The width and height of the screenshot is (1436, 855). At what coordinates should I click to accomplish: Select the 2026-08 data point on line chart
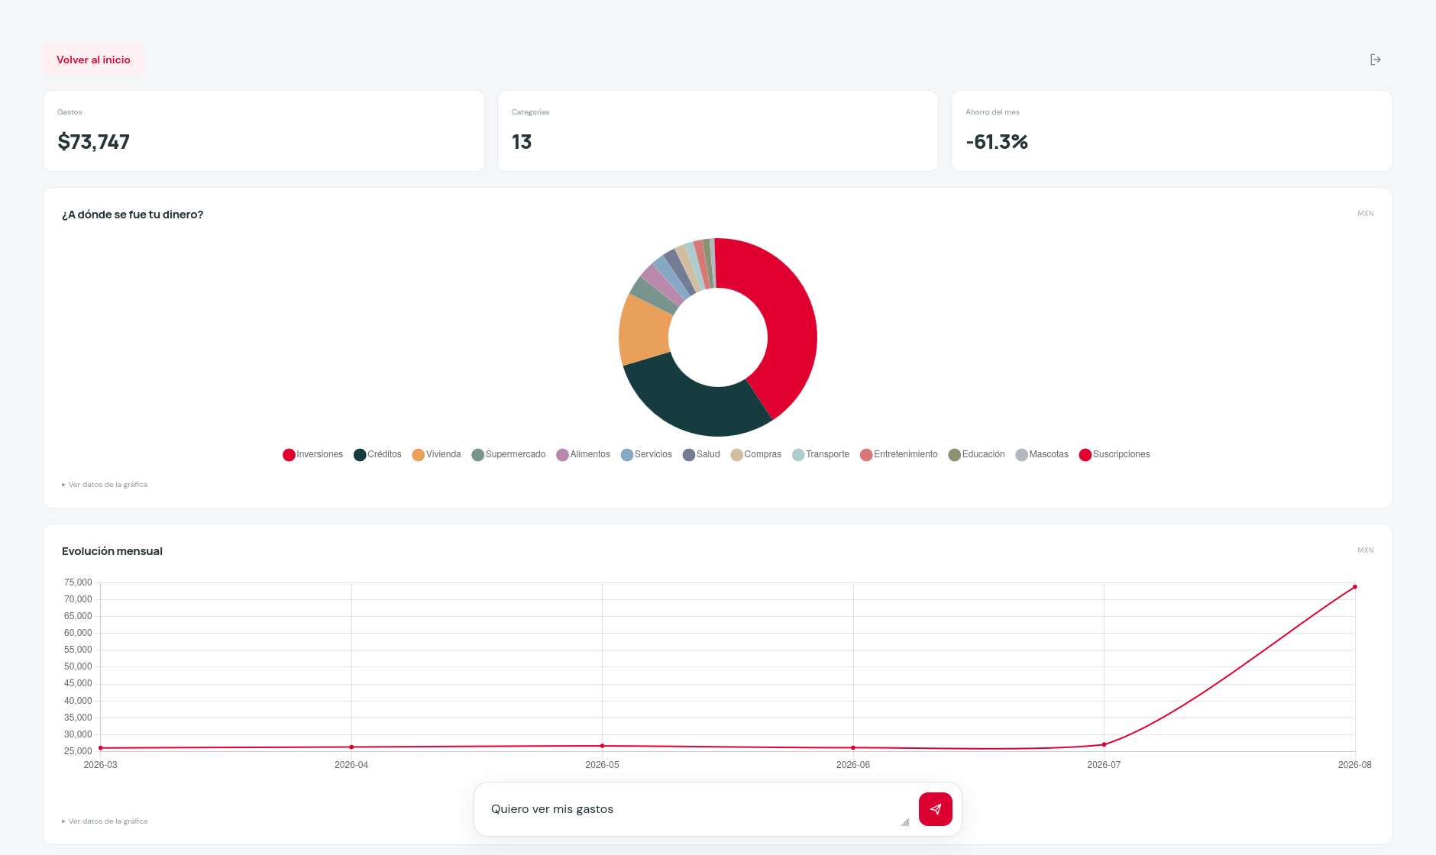pyautogui.click(x=1355, y=587)
